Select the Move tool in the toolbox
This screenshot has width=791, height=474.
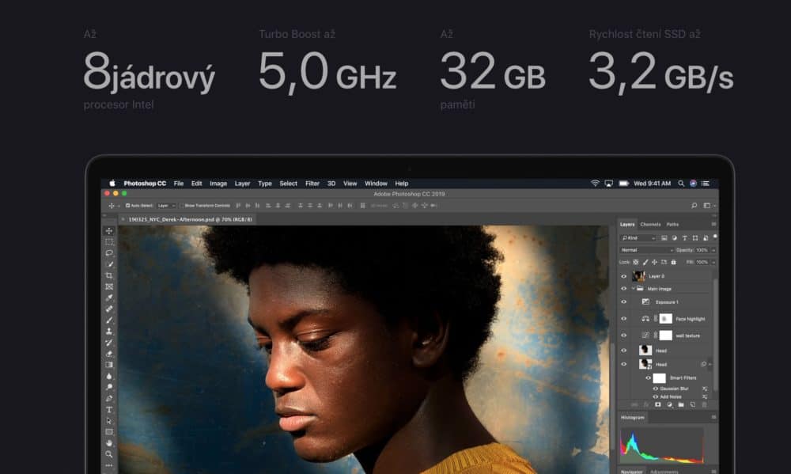click(x=109, y=231)
